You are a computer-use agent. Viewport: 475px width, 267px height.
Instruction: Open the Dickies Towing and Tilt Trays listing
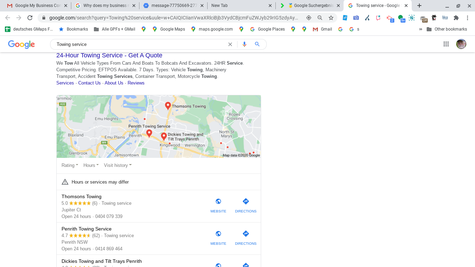coord(102,261)
